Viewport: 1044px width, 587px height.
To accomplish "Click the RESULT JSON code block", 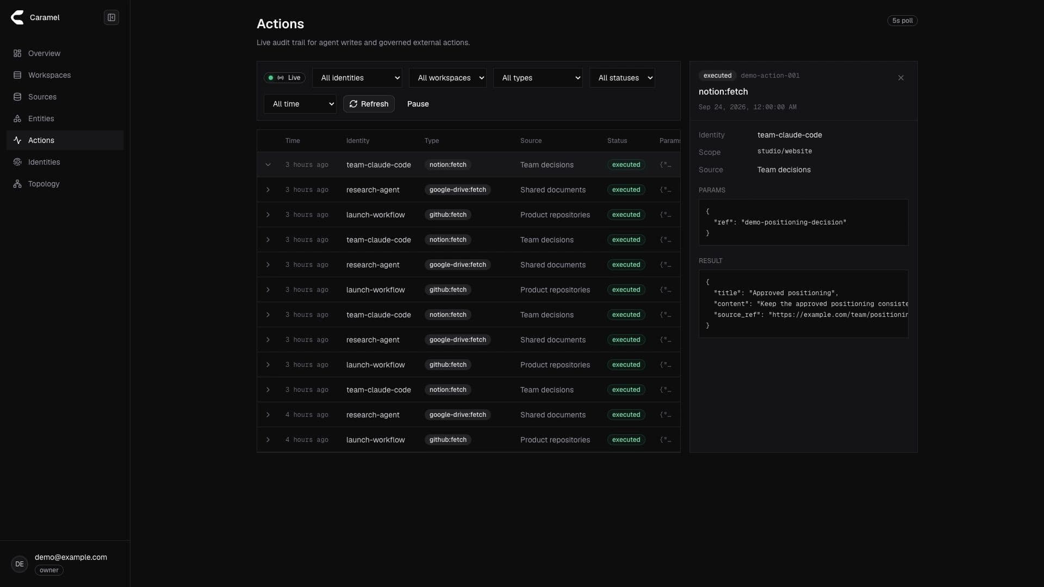I will coord(803,304).
